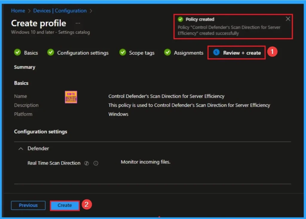This screenshot has height=219, width=306.
Task: Collapse the Defender settings section
Action: 21,148
